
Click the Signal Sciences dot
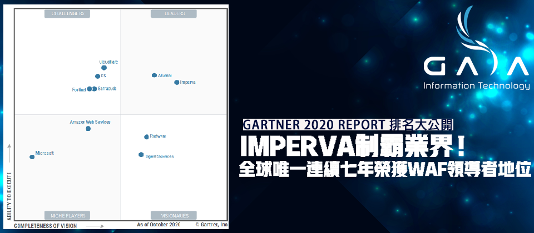[x=141, y=155]
